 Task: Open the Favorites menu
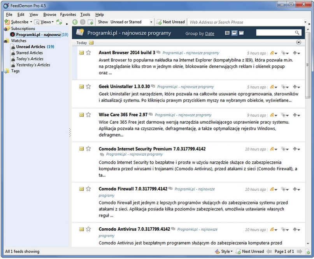pos(68,14)
